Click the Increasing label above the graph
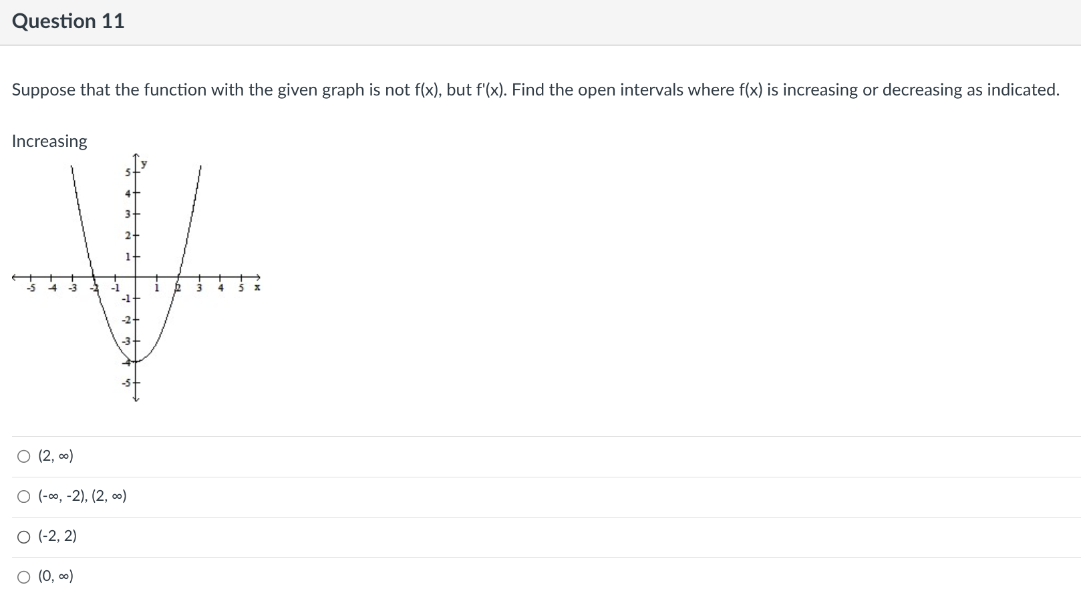This screenshot has width=1081, height=613. (x=49, y=141)
